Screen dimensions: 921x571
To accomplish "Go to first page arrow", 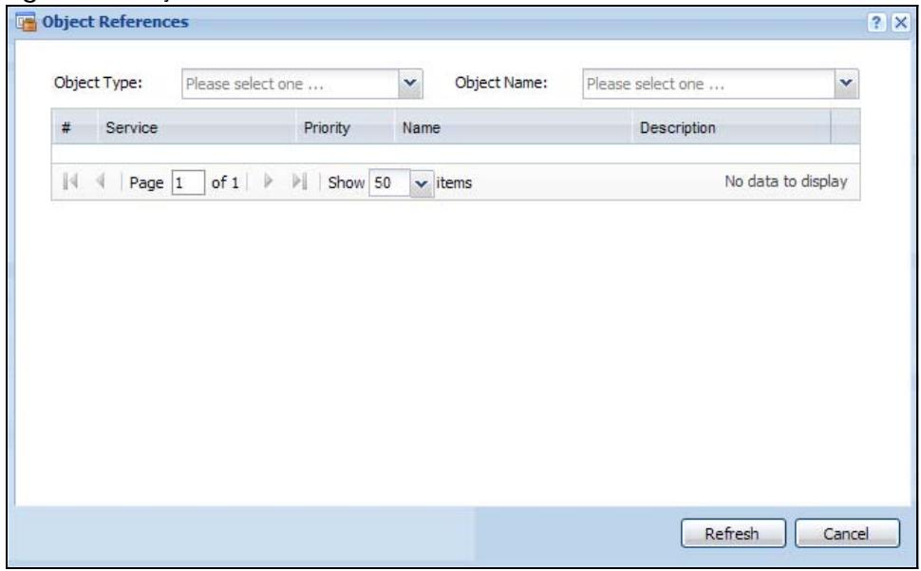I will click(x=70, y=182).
